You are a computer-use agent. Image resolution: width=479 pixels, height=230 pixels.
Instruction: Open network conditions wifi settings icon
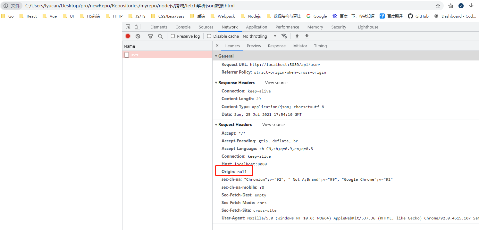[284, 36]
